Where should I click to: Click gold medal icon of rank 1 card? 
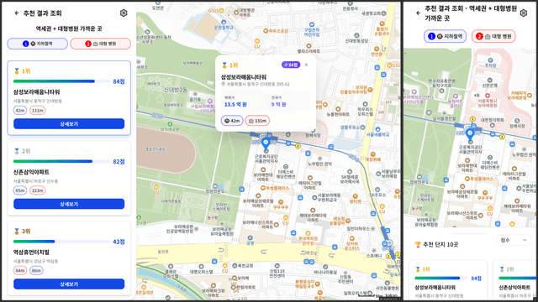point(17,70)
